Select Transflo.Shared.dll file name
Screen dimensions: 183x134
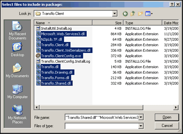[57, 83]
